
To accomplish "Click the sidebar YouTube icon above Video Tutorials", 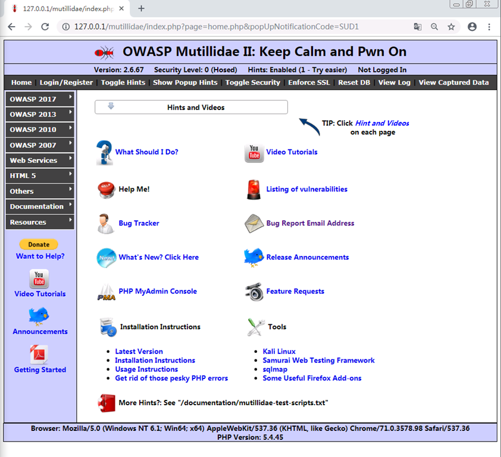I will pyautogui.click(x=39, y=278).
